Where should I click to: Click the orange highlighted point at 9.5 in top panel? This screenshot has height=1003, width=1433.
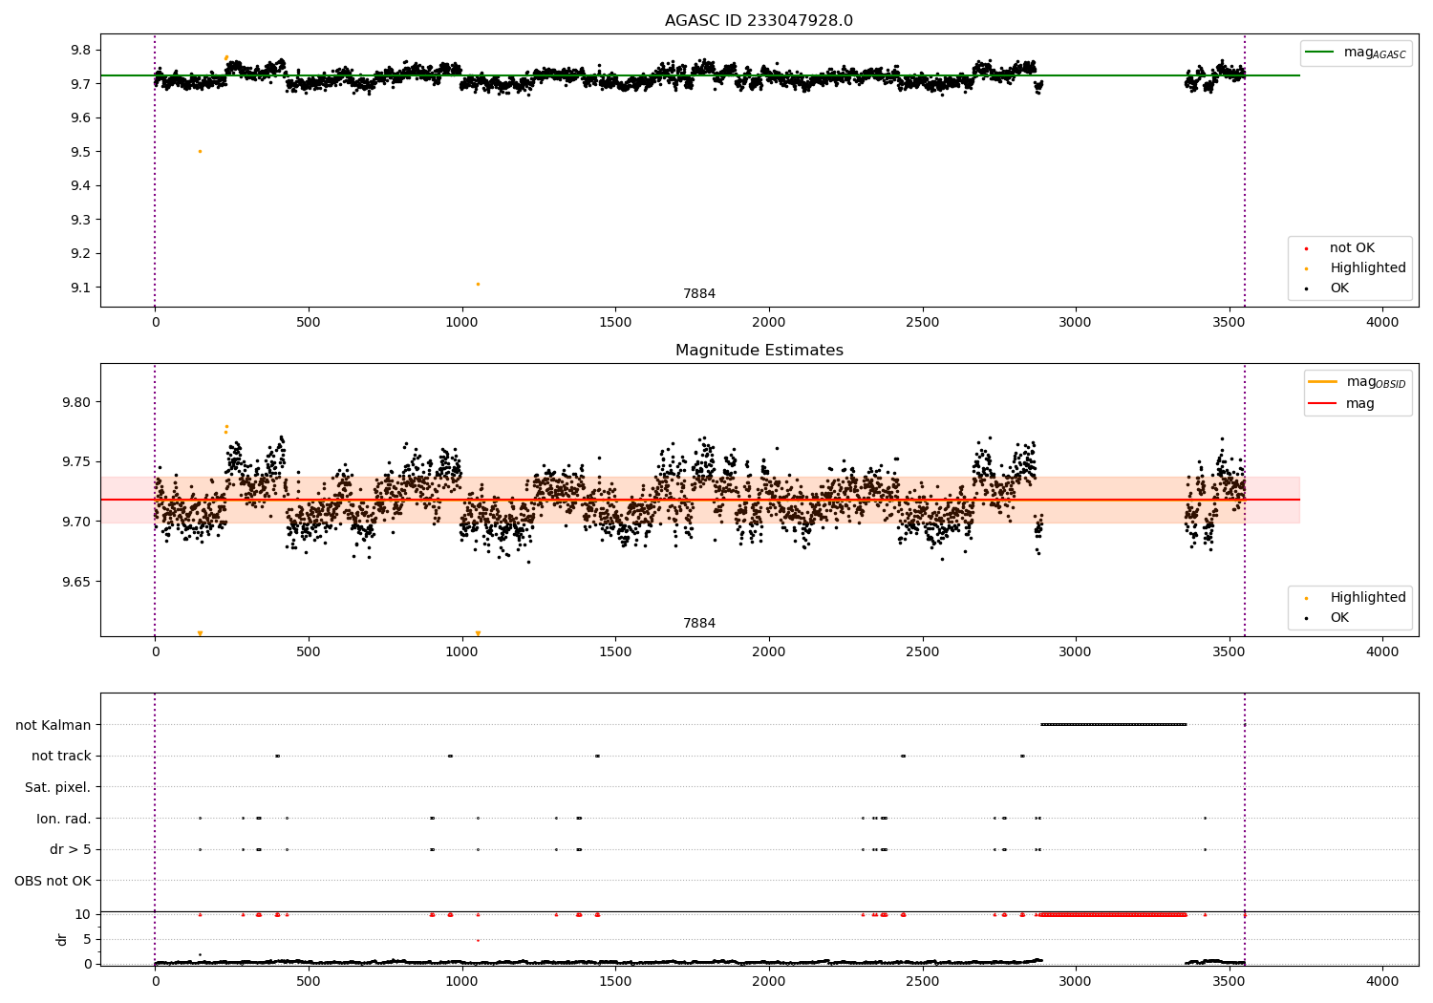(200, 151)
